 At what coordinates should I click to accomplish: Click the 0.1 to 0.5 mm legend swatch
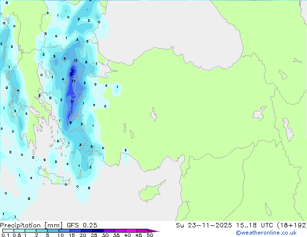8,231
